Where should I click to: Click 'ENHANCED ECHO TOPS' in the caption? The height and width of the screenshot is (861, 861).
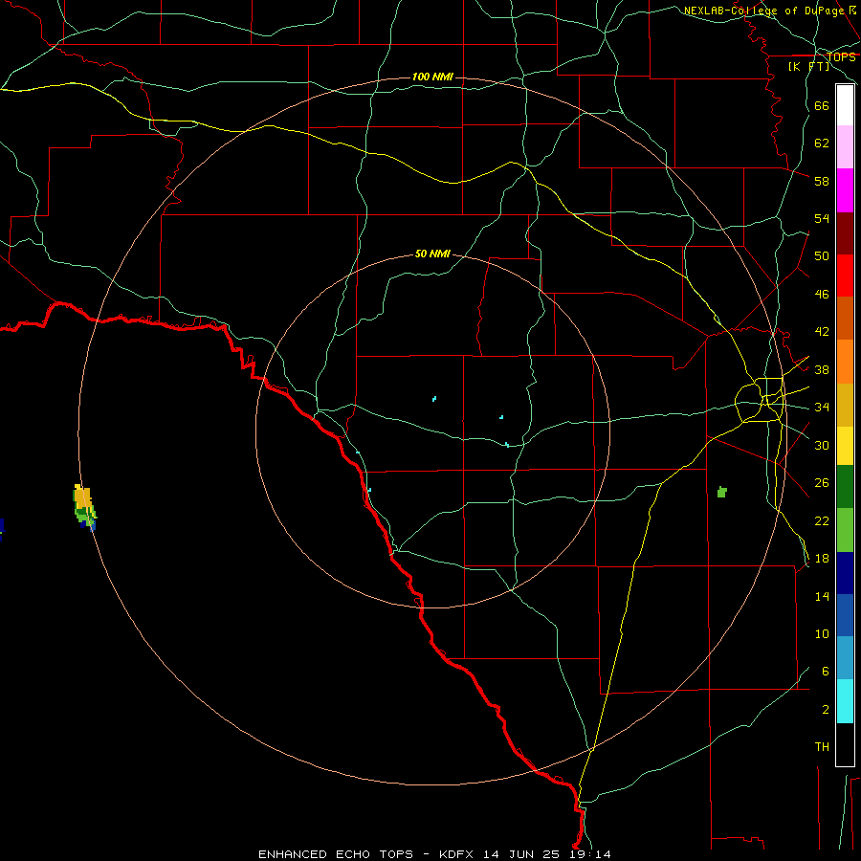click(x=336, y=854)
